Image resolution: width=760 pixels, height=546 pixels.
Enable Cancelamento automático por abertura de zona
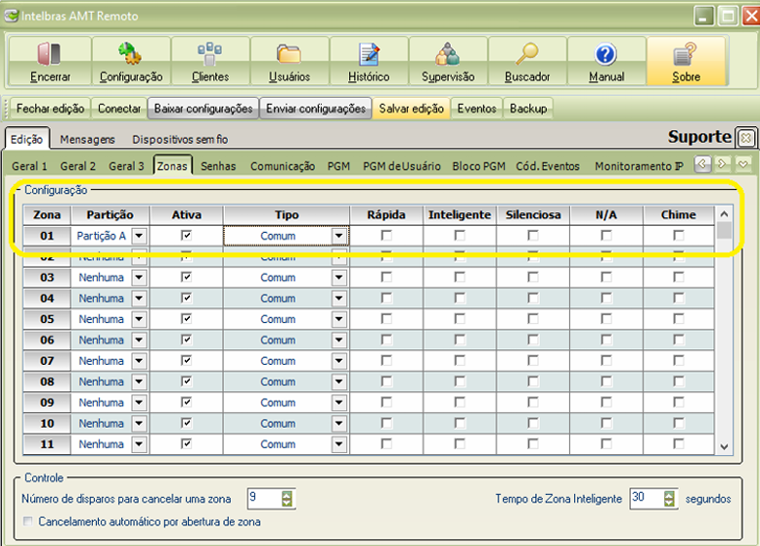click(27, 522)
